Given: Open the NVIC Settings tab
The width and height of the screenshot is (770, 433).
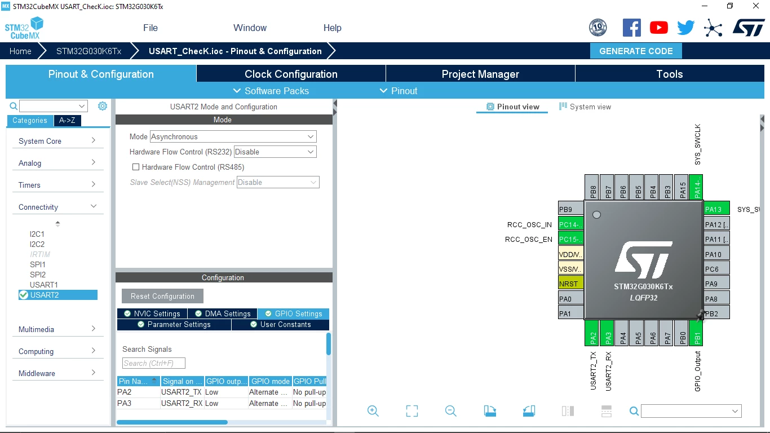Looking at the screenshot, I should (152, 313).
